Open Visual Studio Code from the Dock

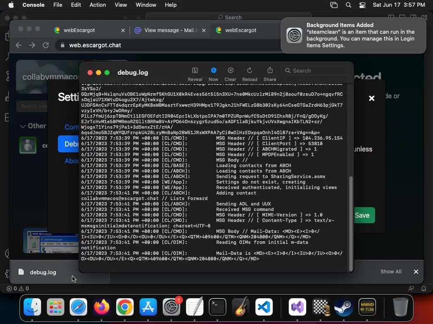pyautogui.click(x=264, y=307)
